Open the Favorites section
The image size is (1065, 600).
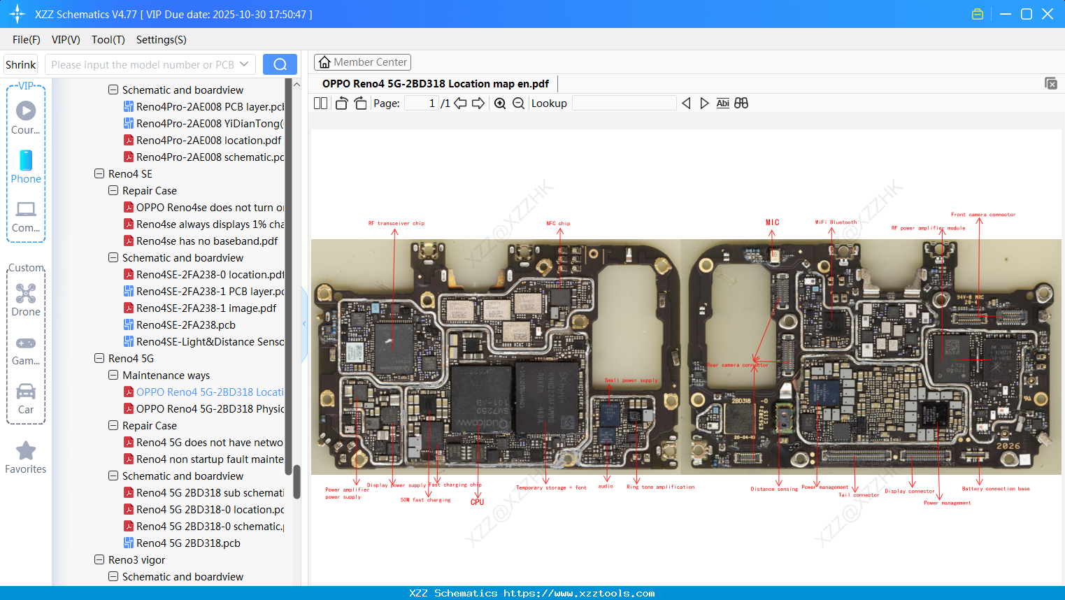(26, 457)
